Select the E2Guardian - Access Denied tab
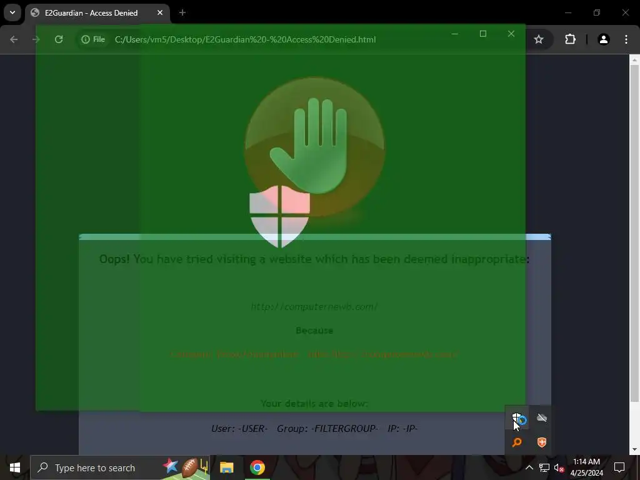 97,13
